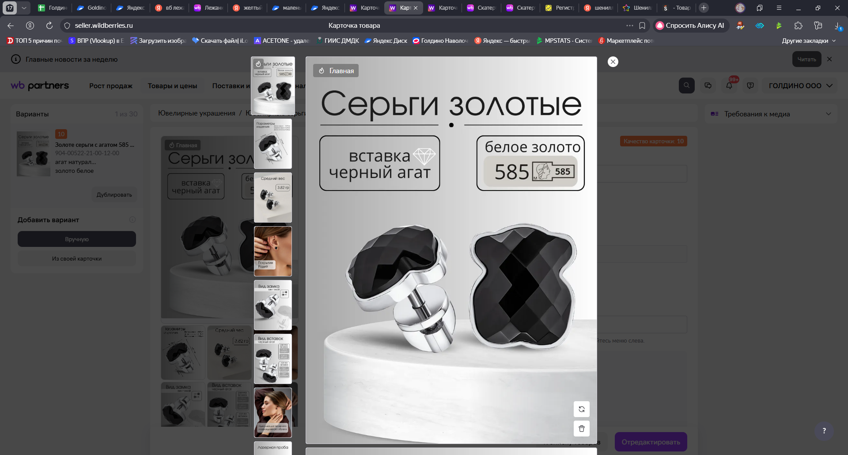Open the notifications bell
Viewport: 848px width, 455px height.
(729, 86)
